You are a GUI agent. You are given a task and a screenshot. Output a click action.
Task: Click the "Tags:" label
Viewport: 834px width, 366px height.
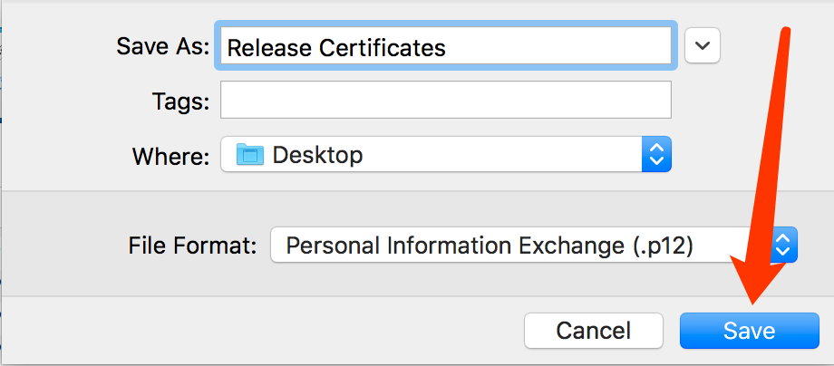click(180, 100)
